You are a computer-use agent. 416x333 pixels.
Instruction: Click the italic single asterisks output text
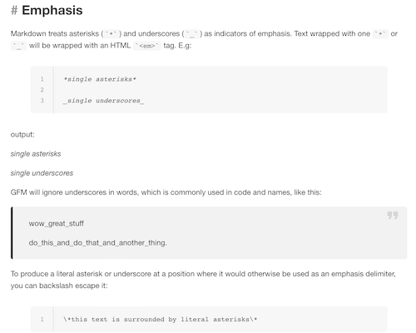pos(36,154)
